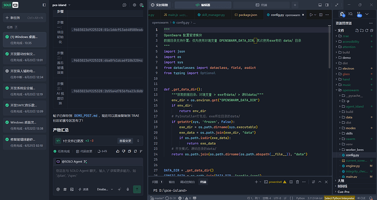
Task: Open the gear settings icon in chat header
Action: 134,5
